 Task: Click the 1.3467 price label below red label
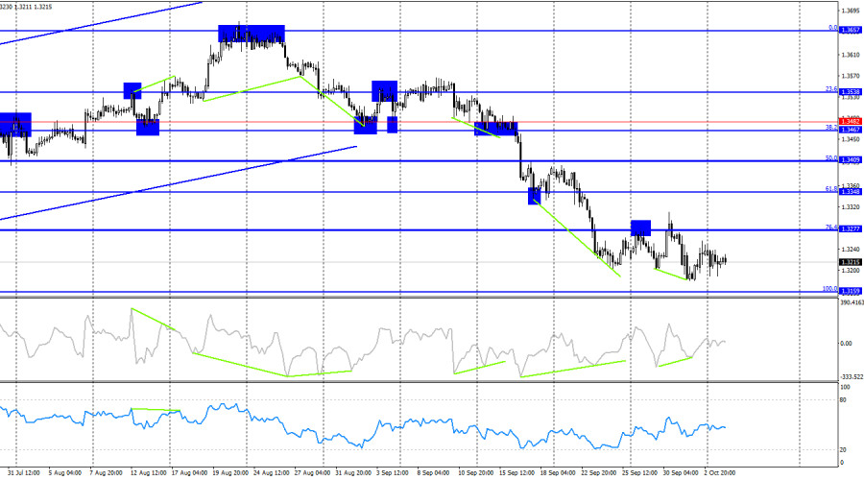click(851, 130)
